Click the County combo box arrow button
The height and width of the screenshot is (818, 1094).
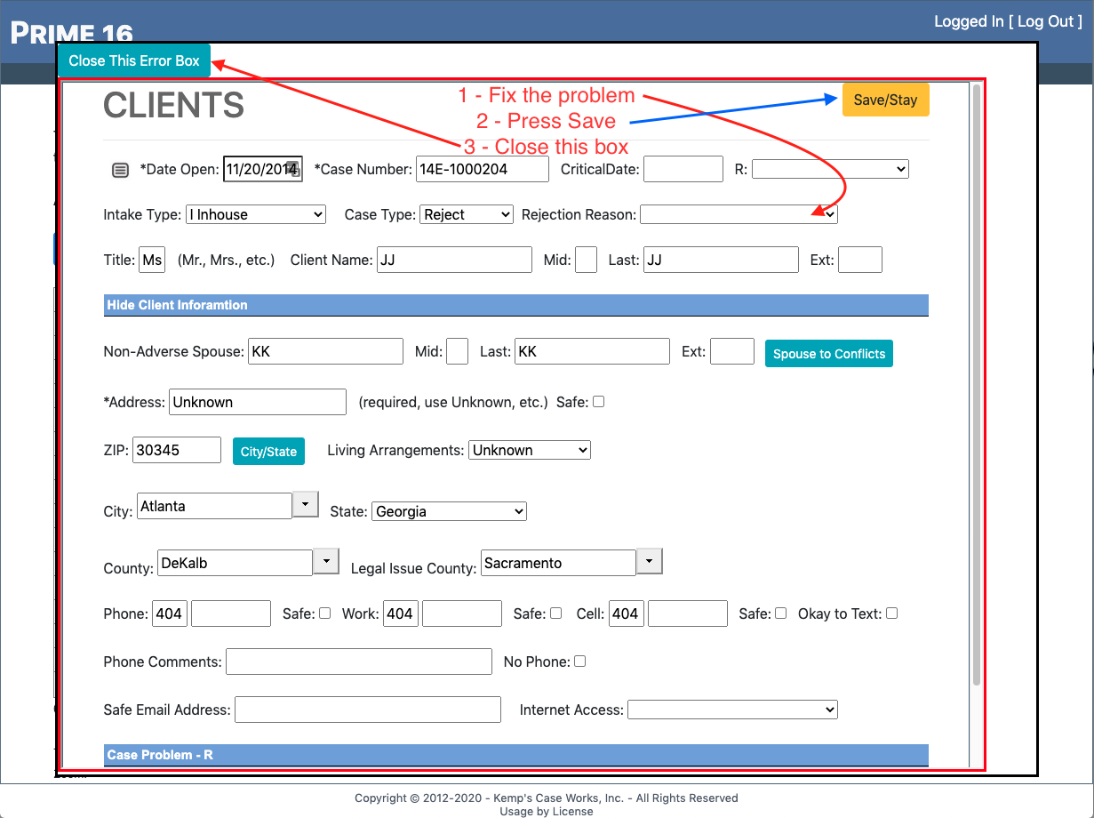point(326,562)
